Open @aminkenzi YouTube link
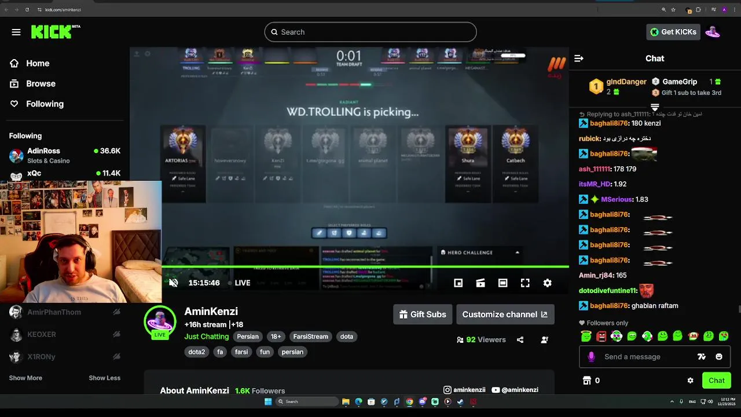741x417 pixels. [x=515, y=390]
